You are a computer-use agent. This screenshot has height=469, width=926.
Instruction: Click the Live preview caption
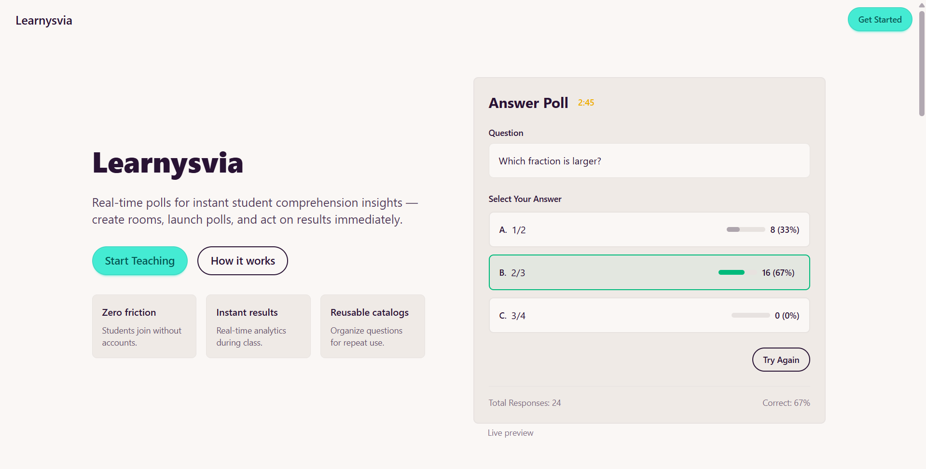(511, 433)
